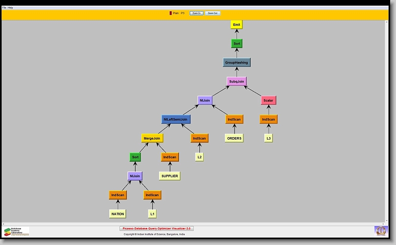Image resolution: width=396 pixels, height=245 pixels.
Task: Select the blue NlLeftSemiJoin node
Action: tap(176, 119)
